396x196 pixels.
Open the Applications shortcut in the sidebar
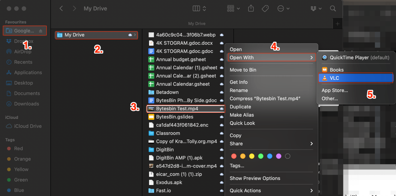point(27,72)
